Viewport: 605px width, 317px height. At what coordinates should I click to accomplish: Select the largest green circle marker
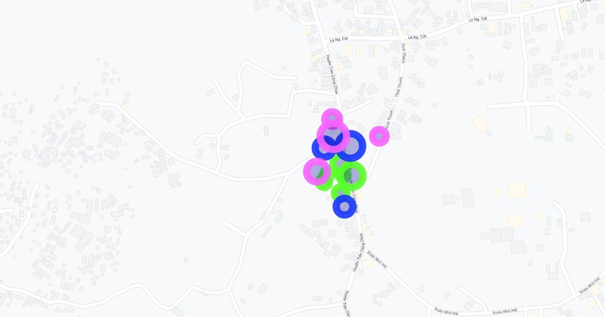[351, 176]
